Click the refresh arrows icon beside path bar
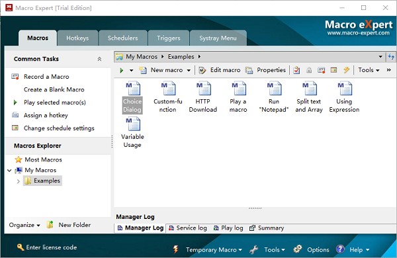 click(391, 57)
